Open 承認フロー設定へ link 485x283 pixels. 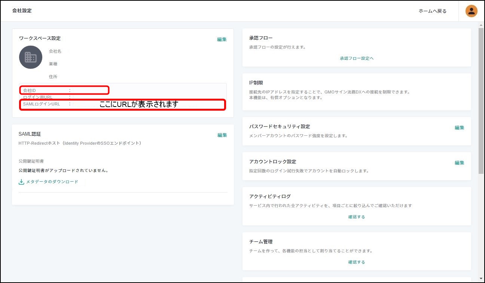[x=357, y=58]
